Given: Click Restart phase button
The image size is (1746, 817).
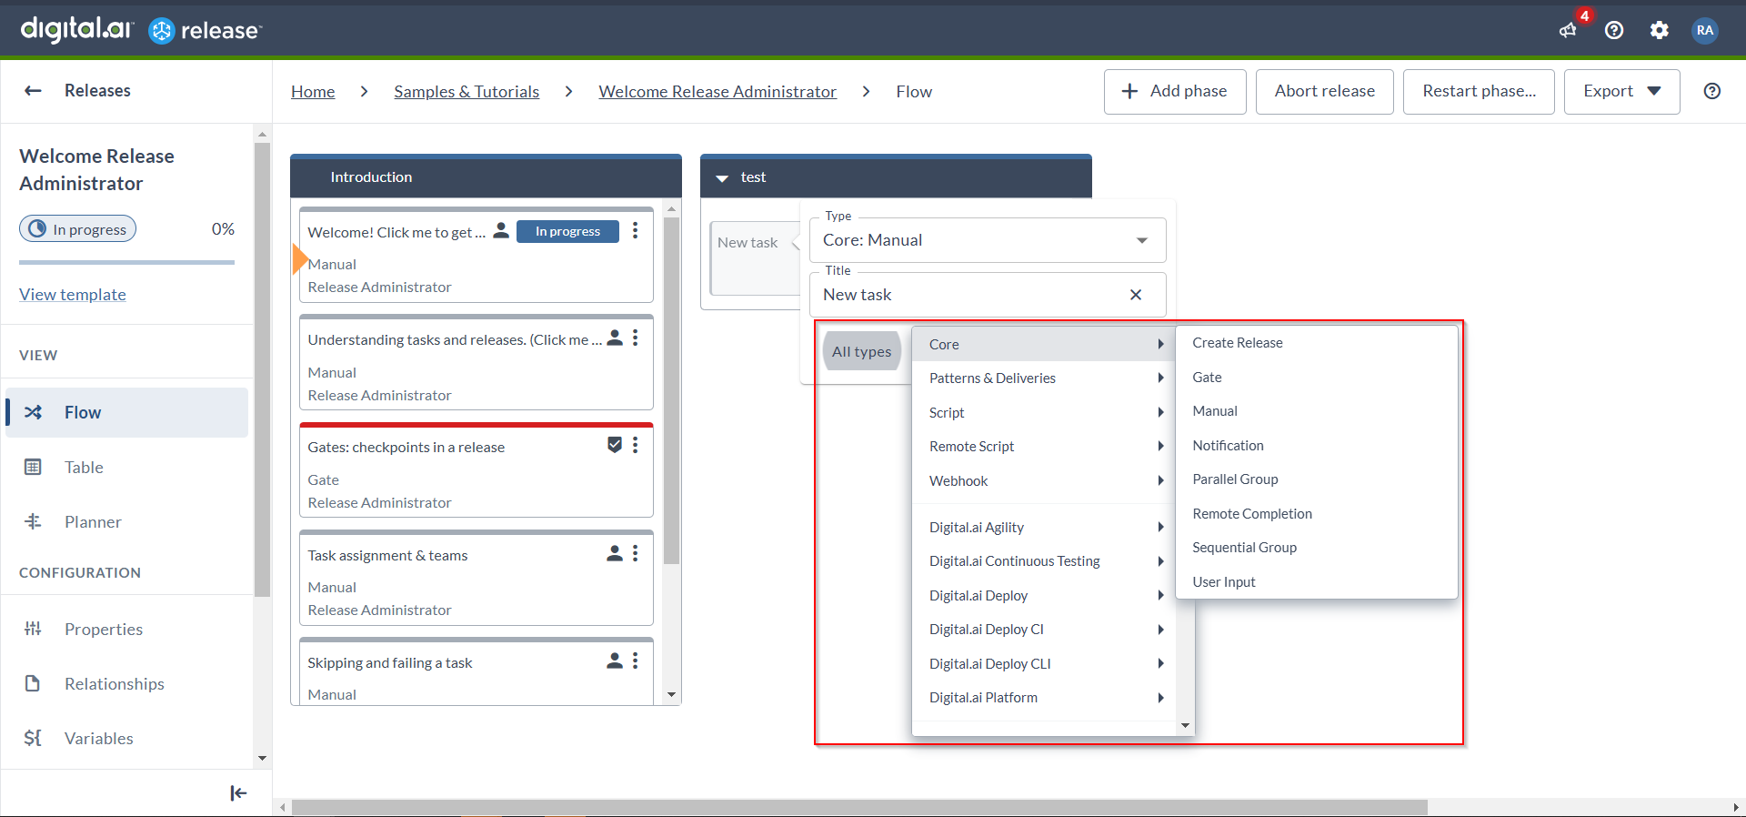Looking at the screenshot, I should tap(1479, 91).
